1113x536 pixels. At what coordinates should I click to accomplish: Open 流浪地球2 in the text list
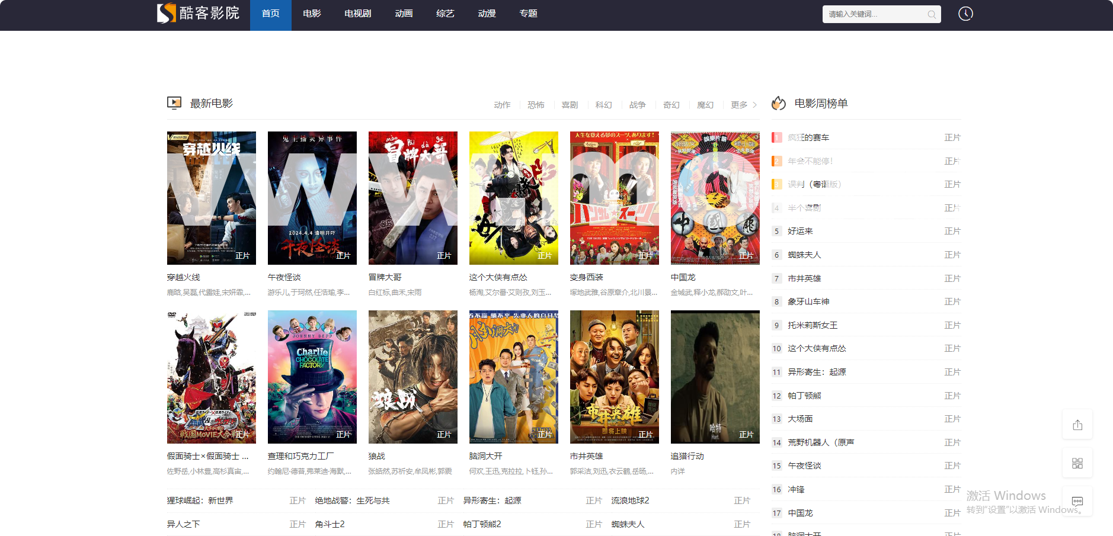[x=631, y=500]
